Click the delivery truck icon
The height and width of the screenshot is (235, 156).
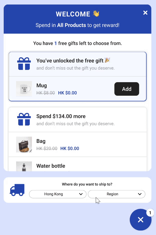(17, 190)
